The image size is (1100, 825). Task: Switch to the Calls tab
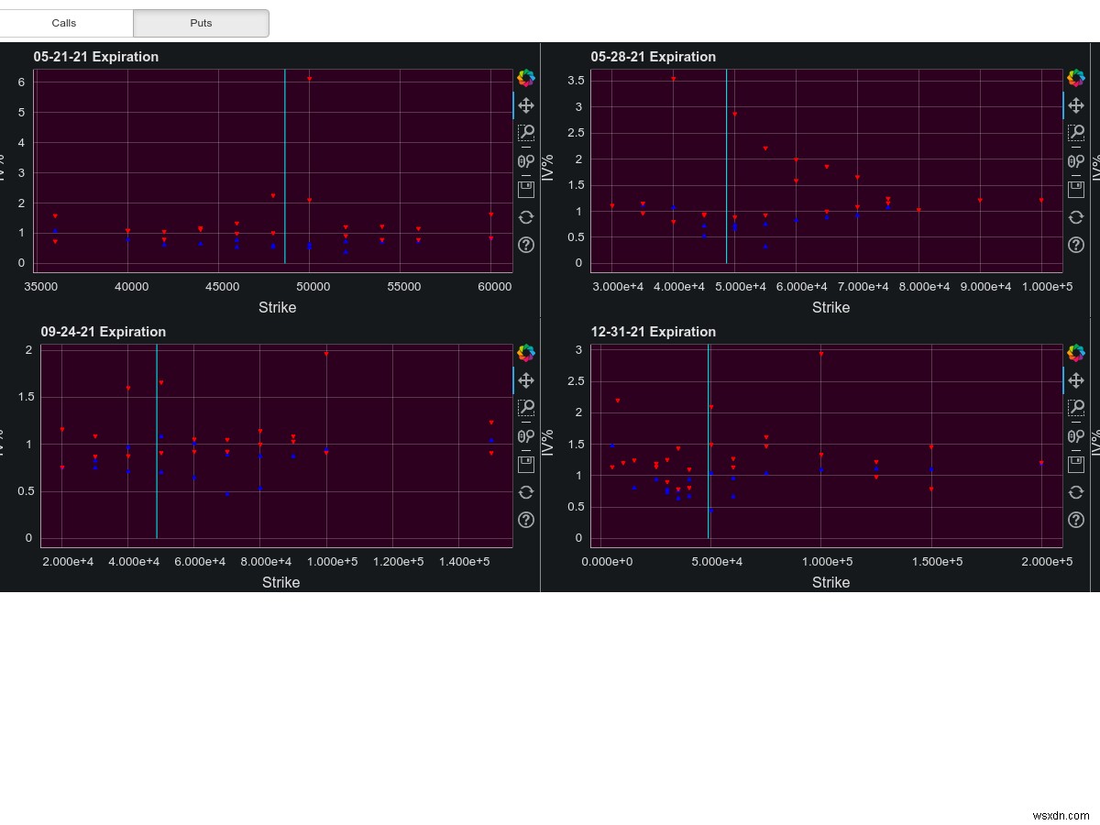click(66, 23)
